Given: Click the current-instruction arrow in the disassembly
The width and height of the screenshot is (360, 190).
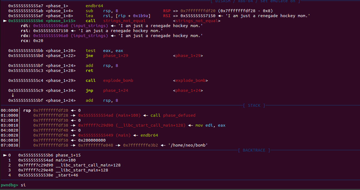Looking at the screenshot, I should (x=5, y=21).
